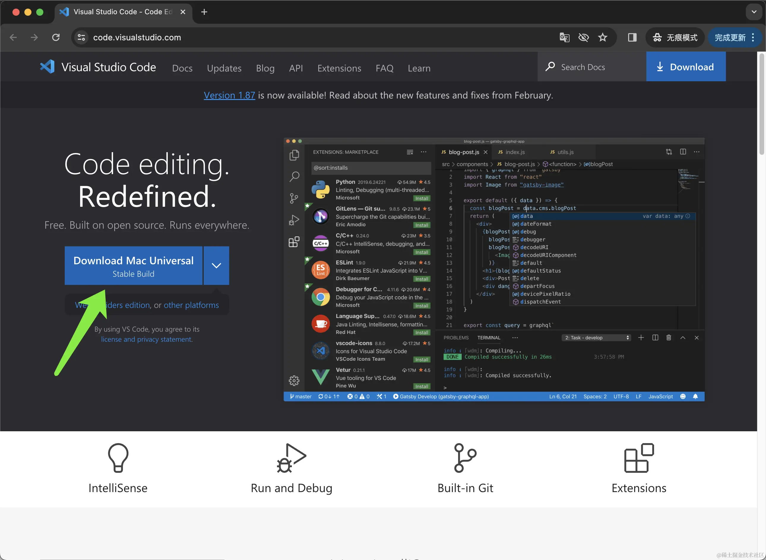Click the PROBLEMS panel tab in the screenshot
The width and height of the screenshot is (766, 560).
(x=456, y=338)
